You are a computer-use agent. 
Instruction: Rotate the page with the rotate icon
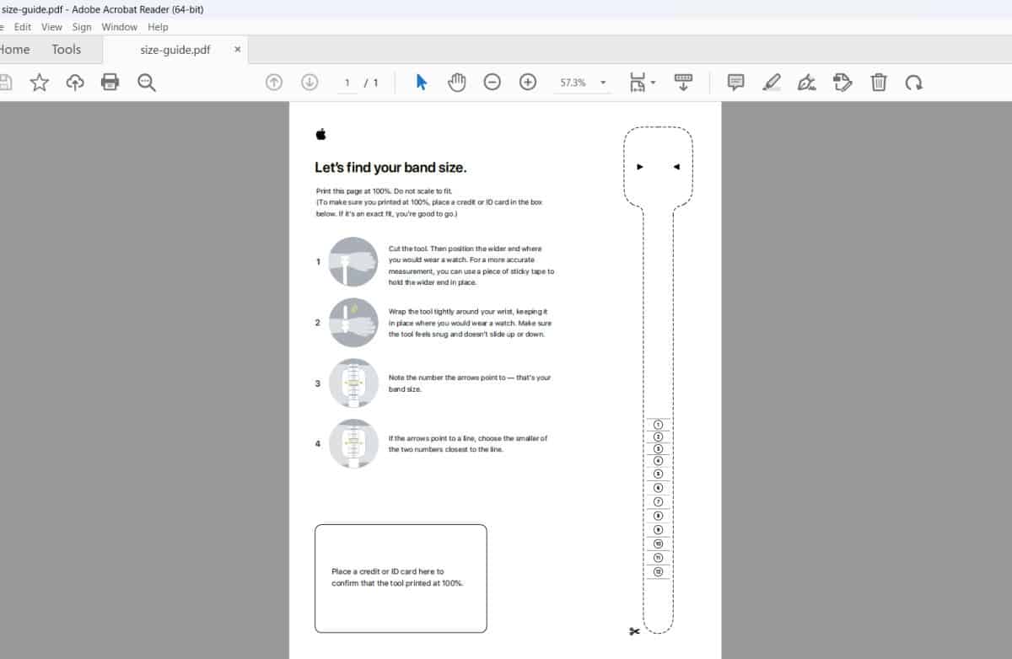point(914,83)
